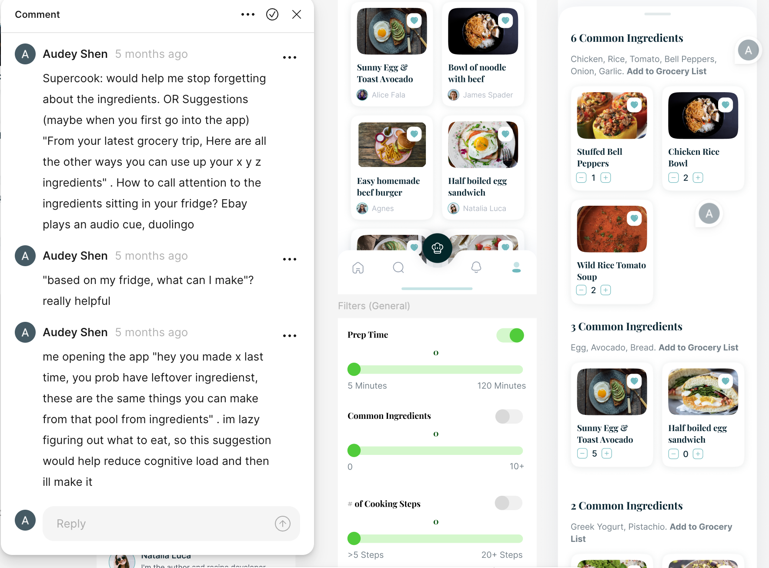The height and width of the screenshot is (568, 769).
Task: Click Add to Grocery List for Egg, Avocado, Bread
Action: point(698,347)
